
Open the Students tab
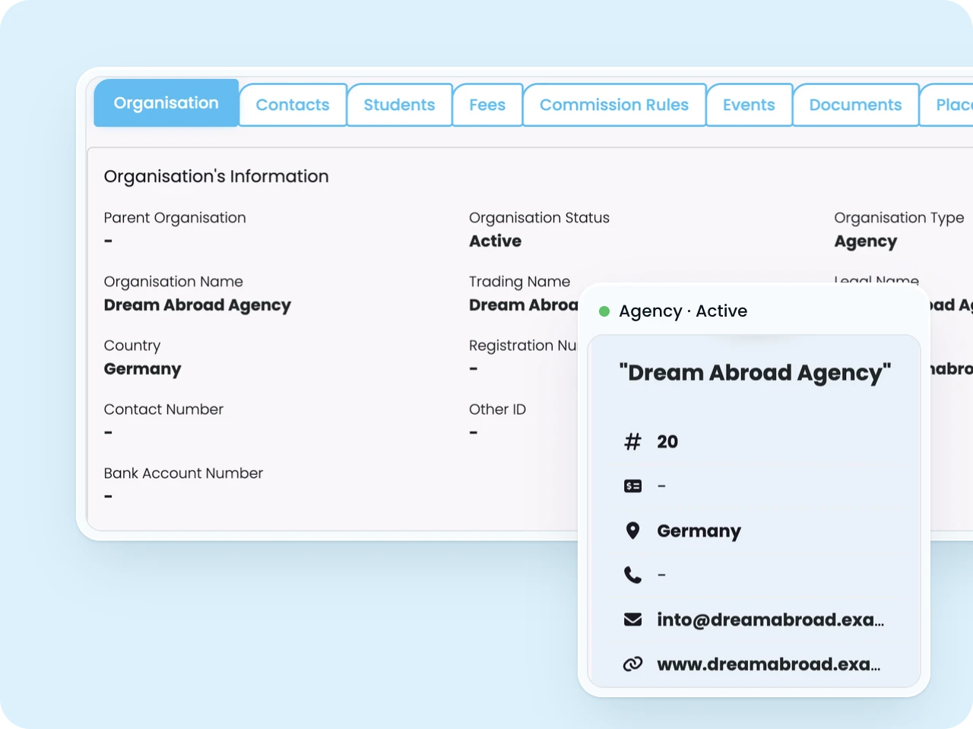(x=399, y=105)
